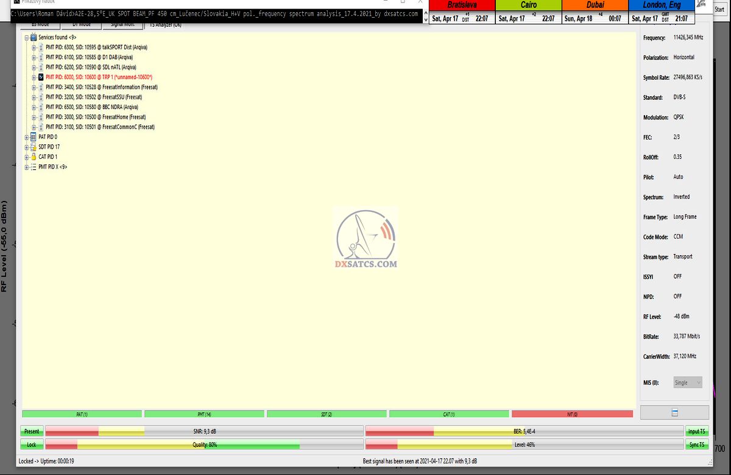Click the file icon of talkSPORT Dist service
Image resolution: width=731 pixels, height=475 pixels.
tap(41, 47)
